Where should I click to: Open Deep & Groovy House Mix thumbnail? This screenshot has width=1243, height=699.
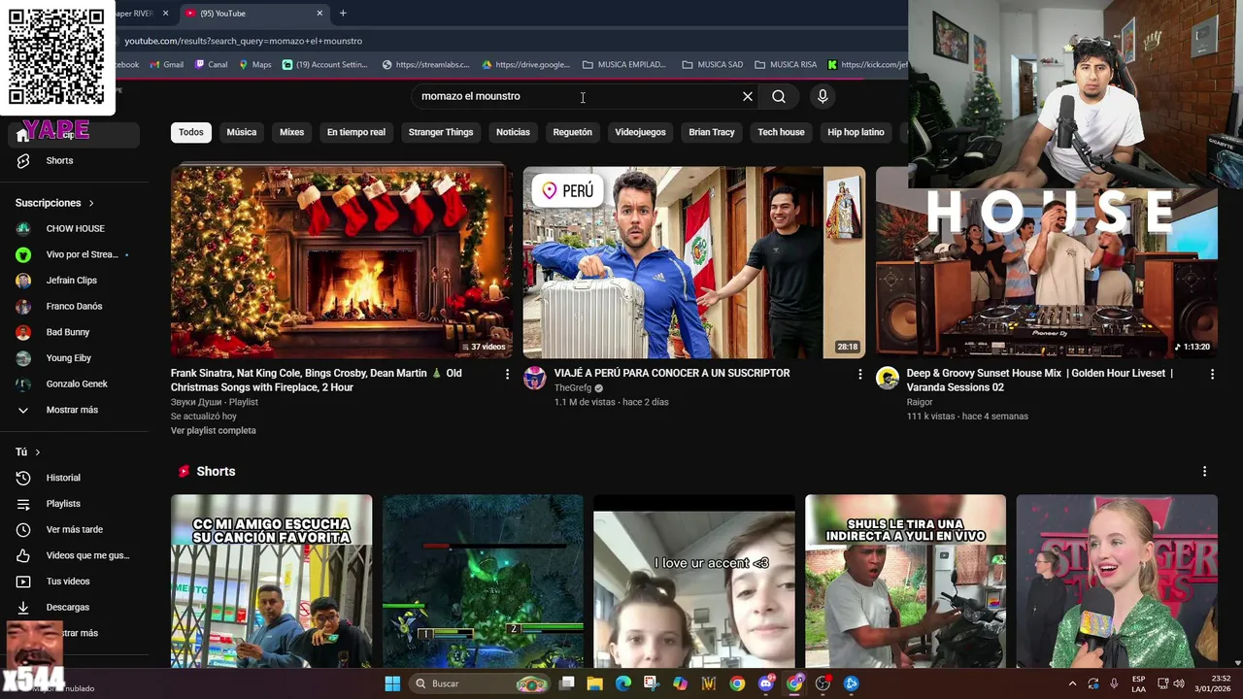tap(1046, 272)
